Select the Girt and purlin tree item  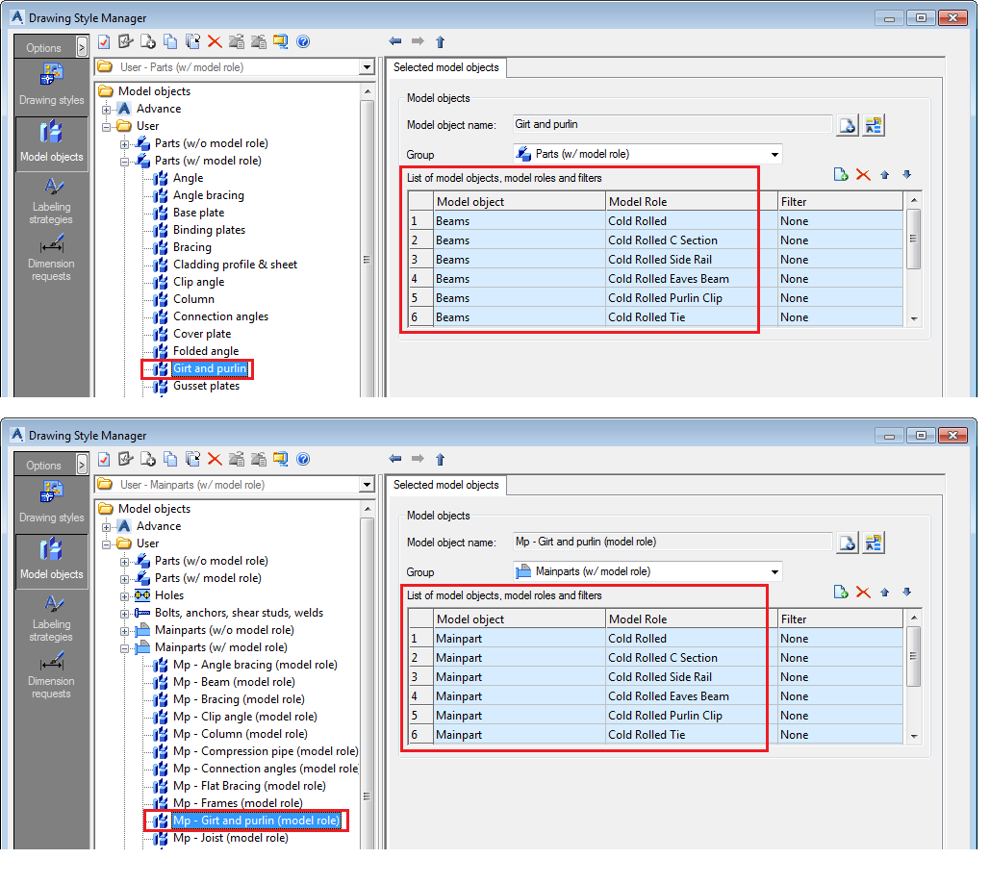(211, 368)
